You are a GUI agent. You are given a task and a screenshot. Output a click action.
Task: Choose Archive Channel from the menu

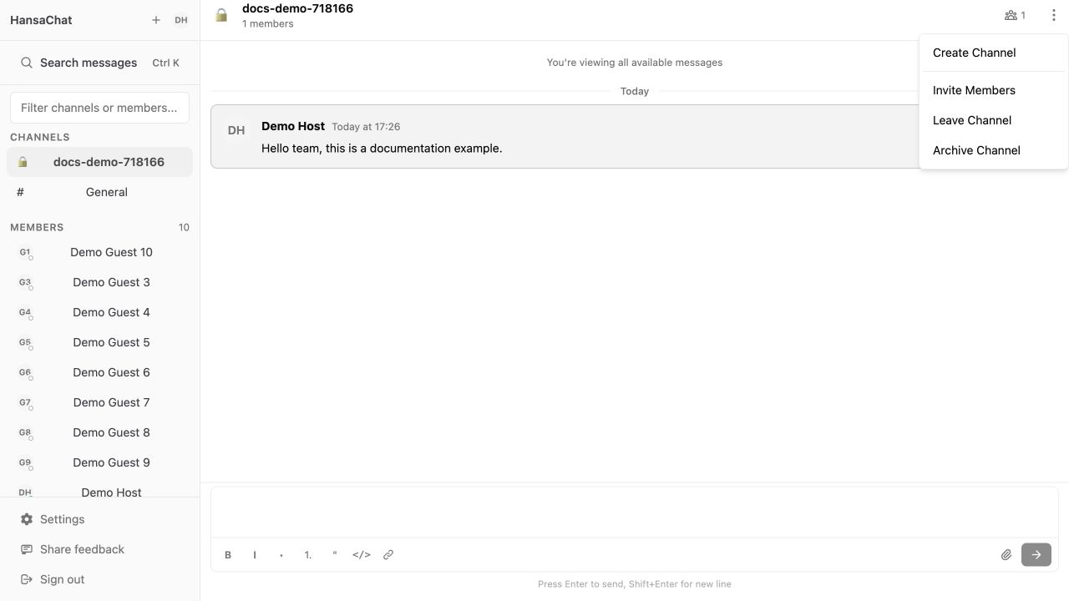994,150
